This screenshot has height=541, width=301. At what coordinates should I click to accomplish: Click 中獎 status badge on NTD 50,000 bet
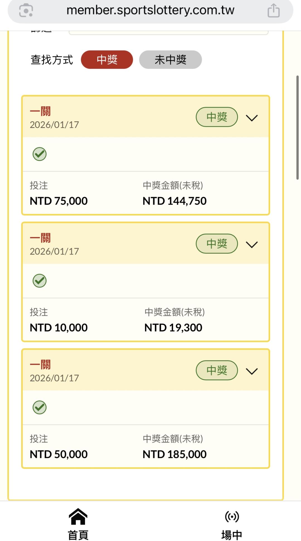click(x=217, y=370)
